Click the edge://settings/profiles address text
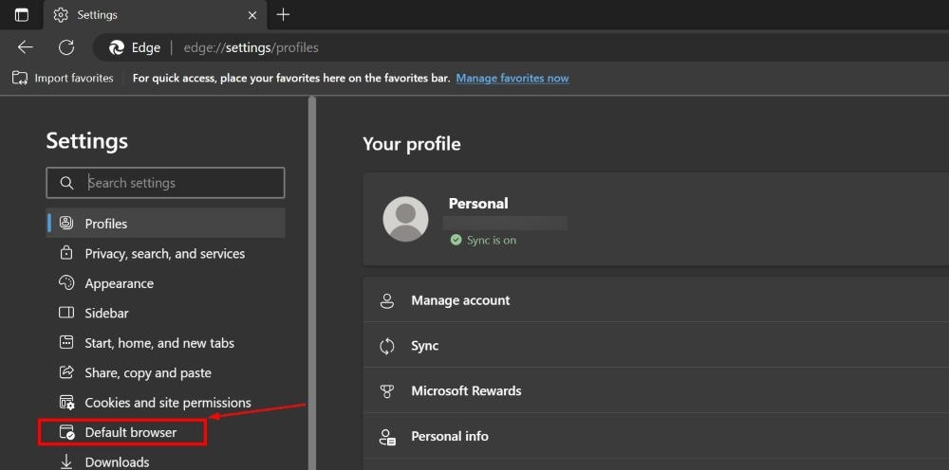 pos(251,47)
